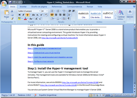
Task: Open the change case Aa menu
Action: 31,18
